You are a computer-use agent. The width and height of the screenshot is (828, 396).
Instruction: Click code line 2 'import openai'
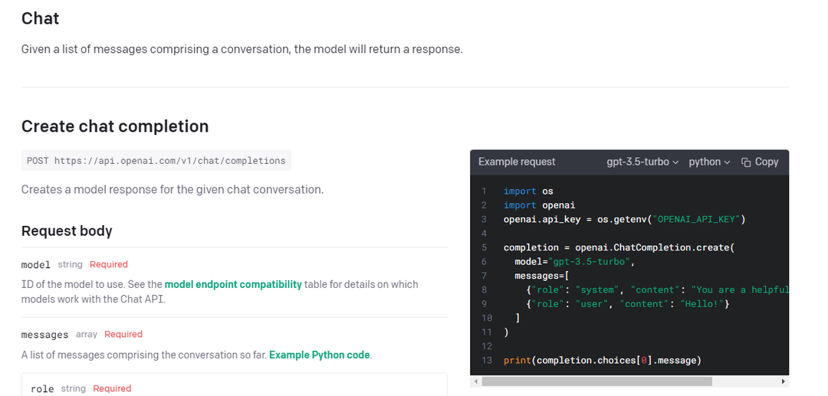coord(539,205)
